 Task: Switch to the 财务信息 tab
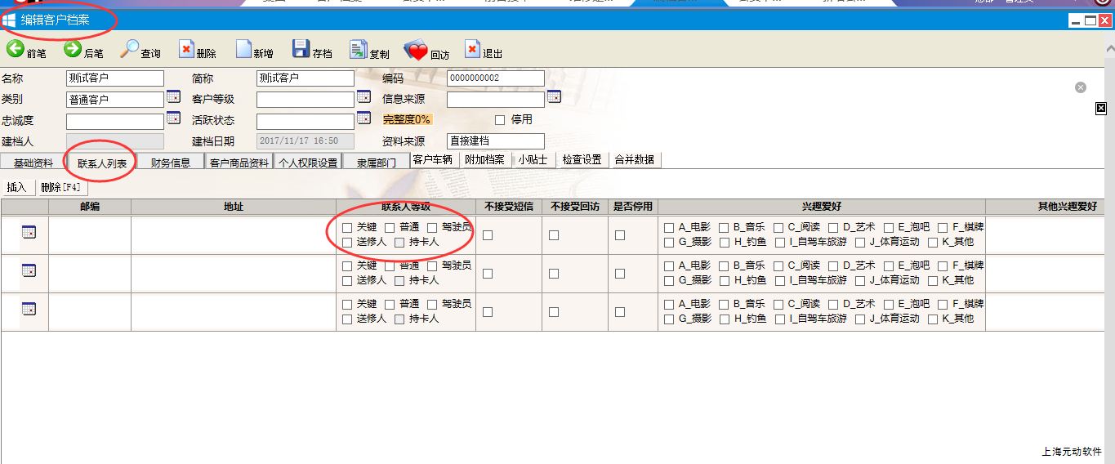171,163
